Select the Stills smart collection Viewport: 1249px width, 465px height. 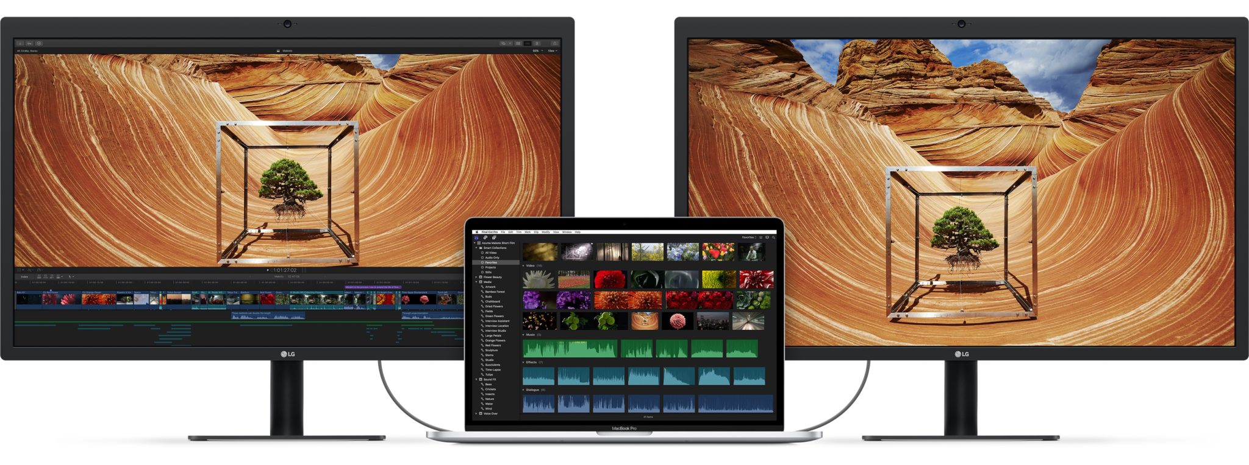click(x=489, y=272)
